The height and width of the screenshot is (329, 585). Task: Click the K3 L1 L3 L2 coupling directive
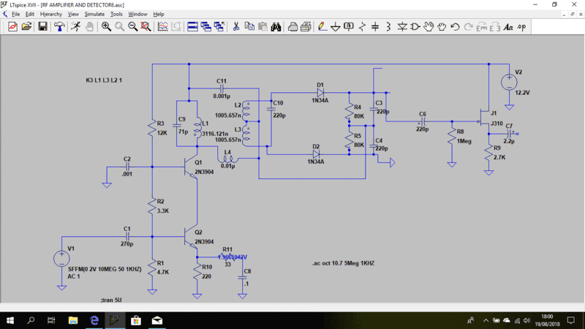104,80
